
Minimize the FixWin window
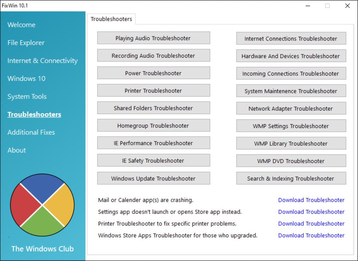(x=308, y=6)
